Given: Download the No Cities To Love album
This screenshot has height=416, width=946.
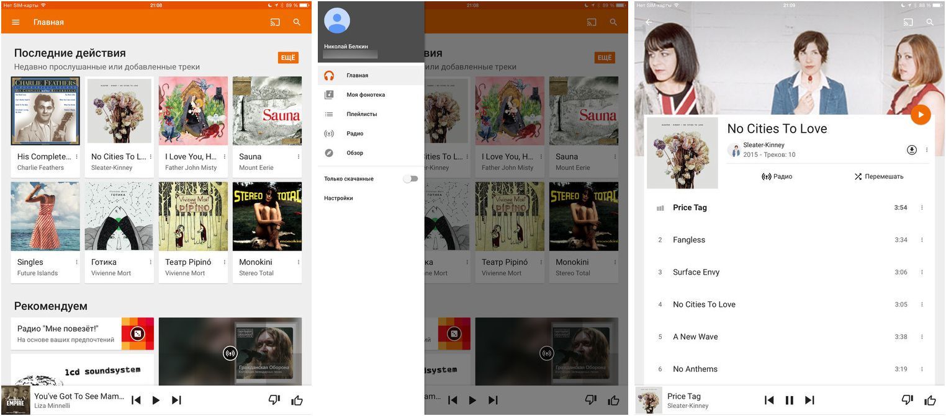Looking at the screenshot, I should [911, 150].
